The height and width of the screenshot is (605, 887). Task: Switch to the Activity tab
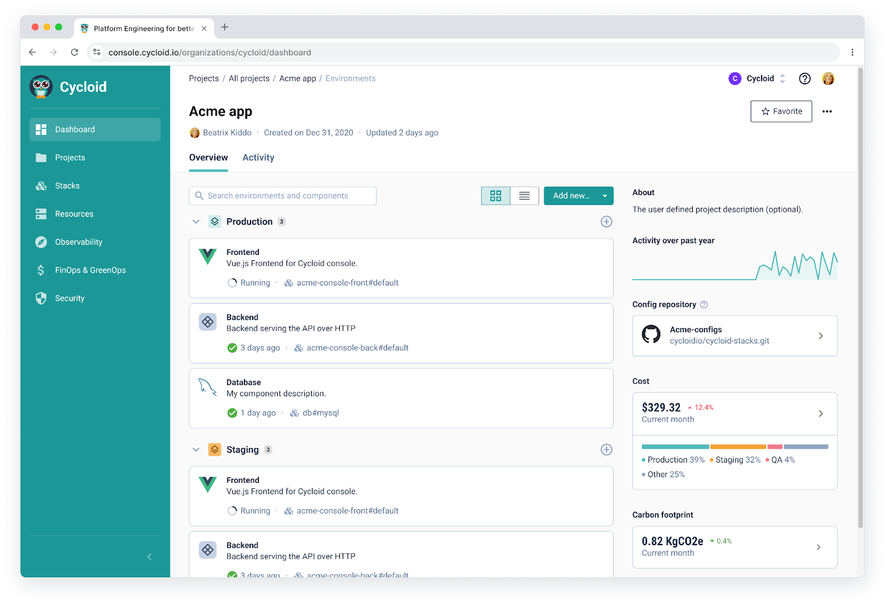point(258,158)
